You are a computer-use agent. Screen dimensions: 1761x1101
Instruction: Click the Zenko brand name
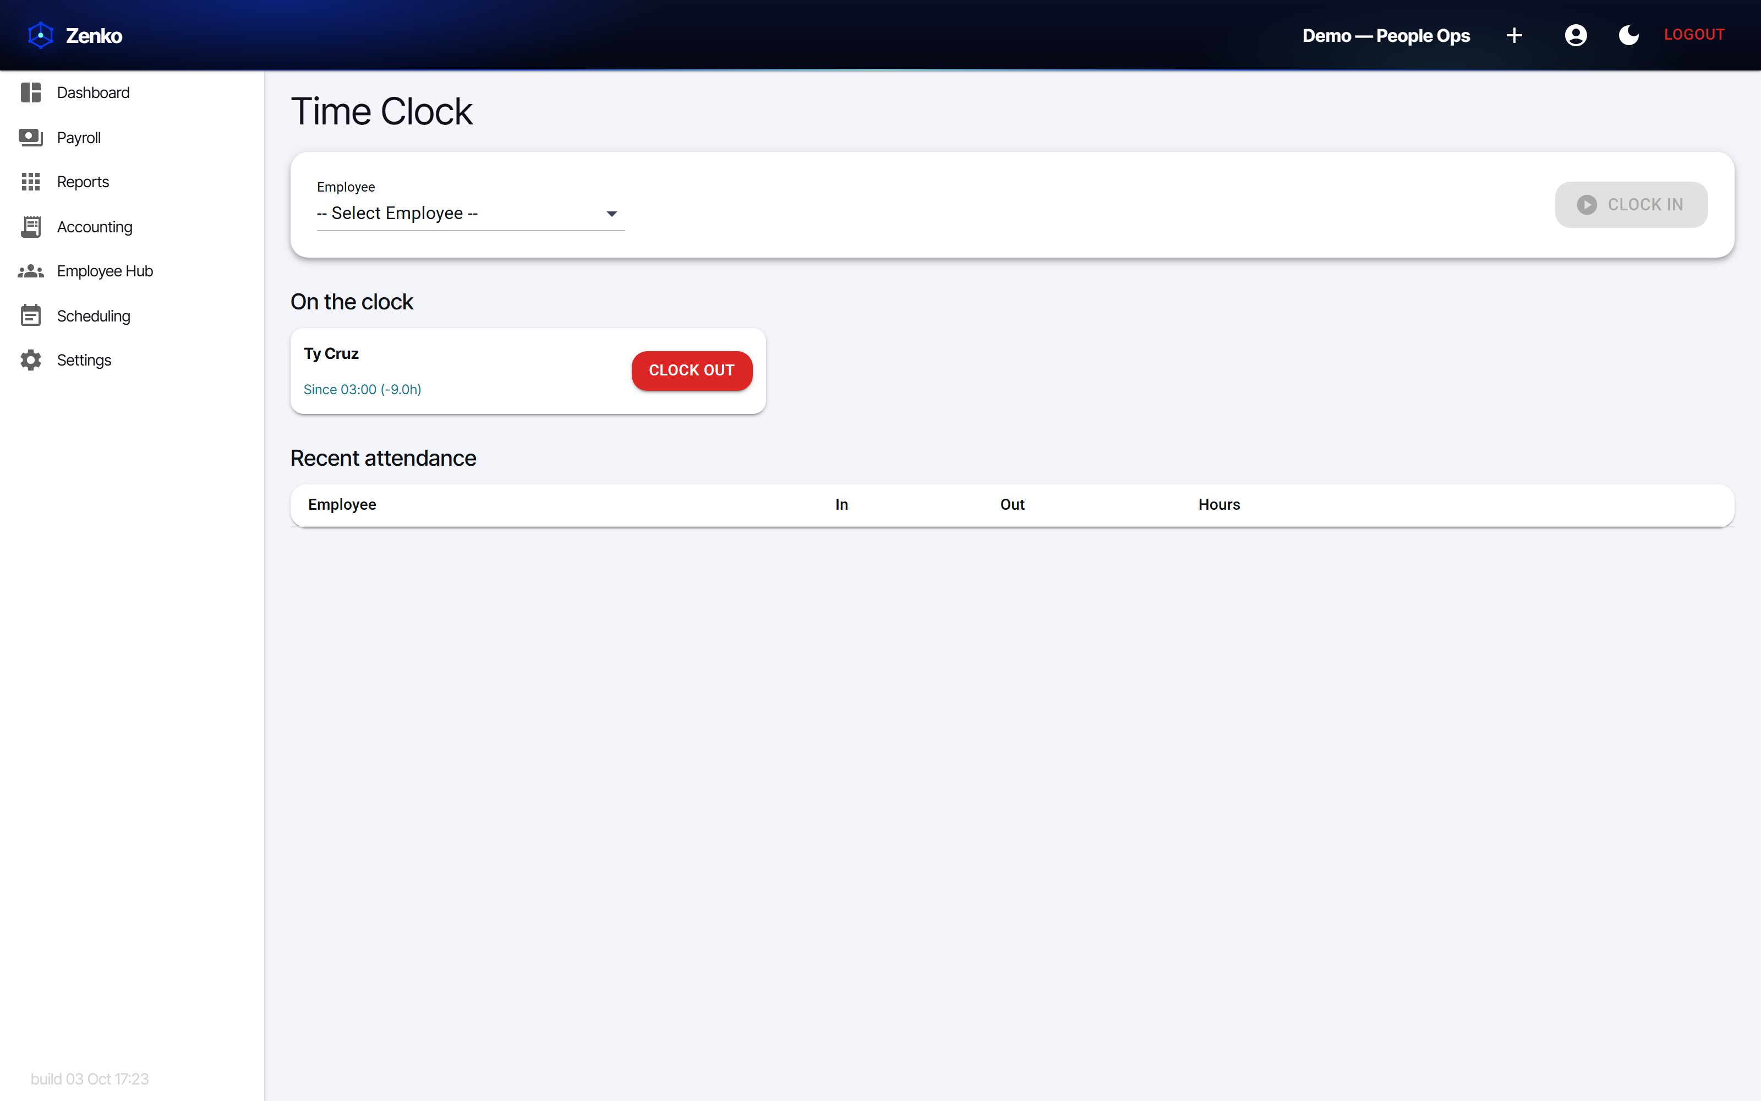[x=94, y=36]
